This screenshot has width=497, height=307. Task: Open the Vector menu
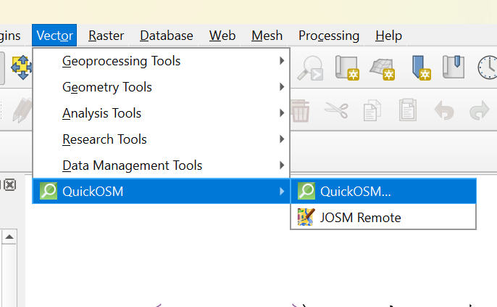[54, 36]
